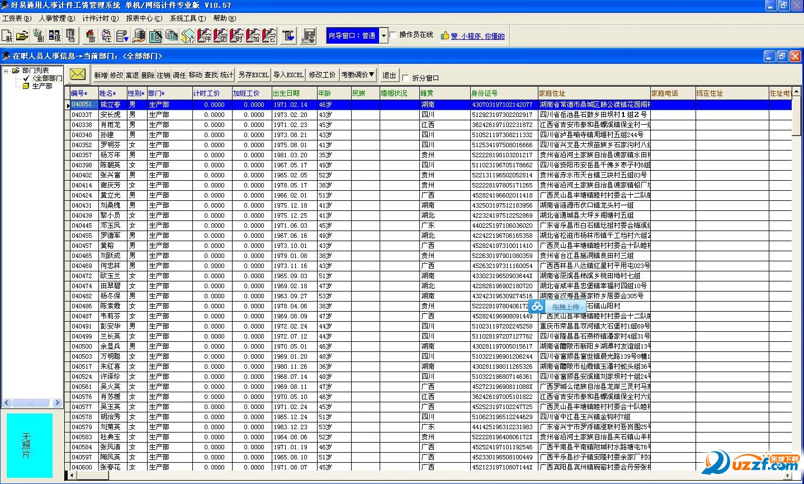
Task: Click the blue cloud drag-upload icon
Action: 537,306
